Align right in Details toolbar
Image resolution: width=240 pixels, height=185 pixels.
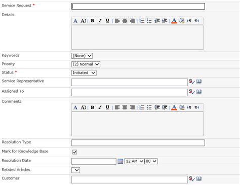pos(132,21)
